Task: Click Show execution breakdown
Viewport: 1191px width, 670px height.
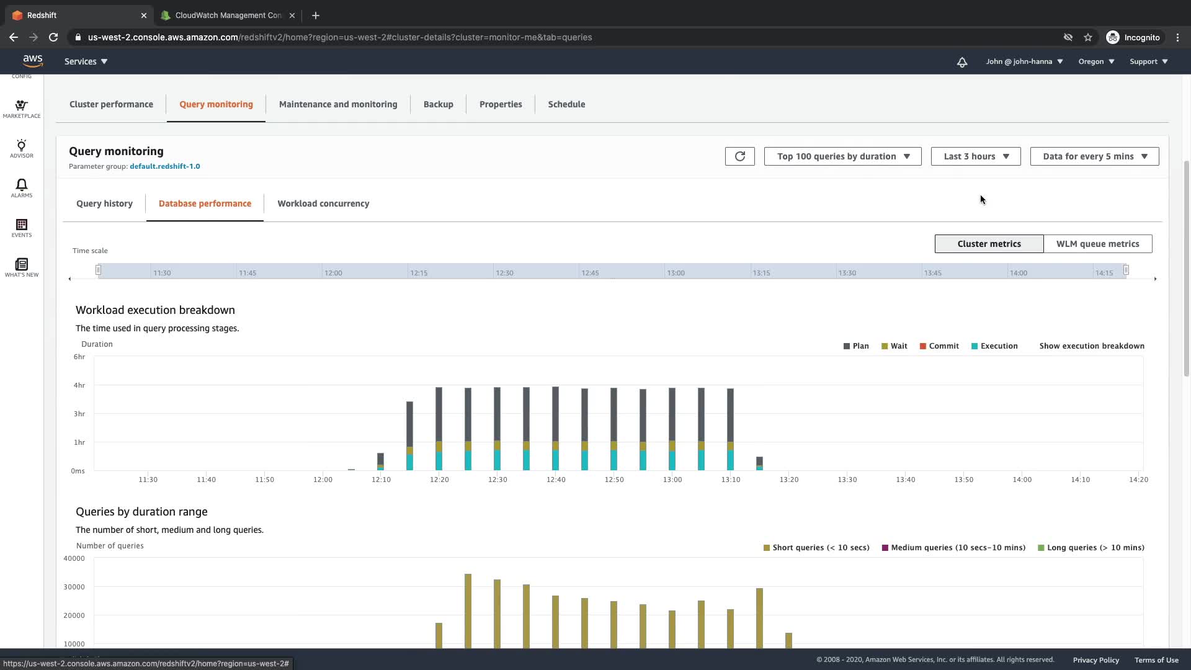Action: [x=1092, y=346]
